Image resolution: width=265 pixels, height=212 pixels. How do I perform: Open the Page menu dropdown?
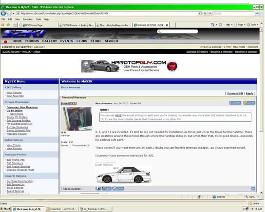pos(240,25)
